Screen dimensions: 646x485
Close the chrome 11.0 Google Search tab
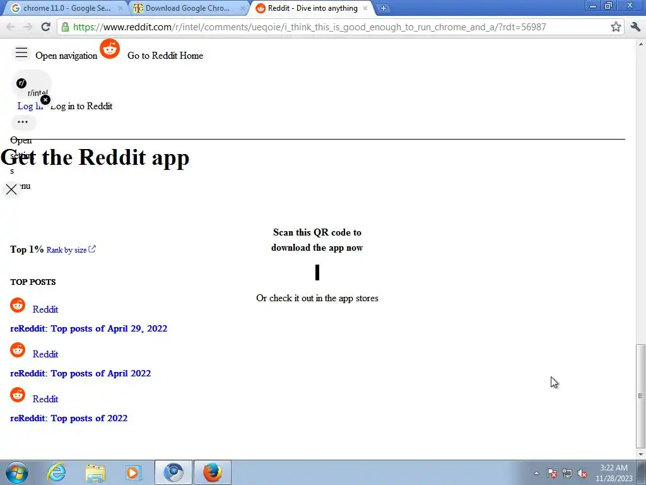[x=120, y=8]
